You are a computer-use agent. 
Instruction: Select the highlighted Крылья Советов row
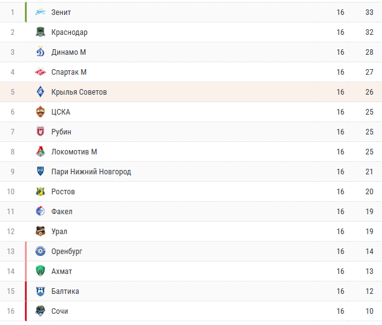191,92
